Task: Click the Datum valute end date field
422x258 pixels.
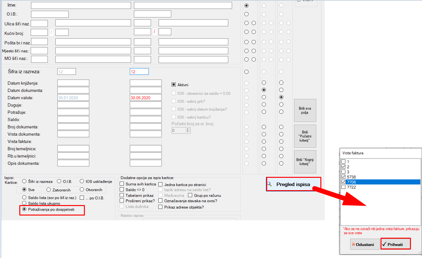Action: click(x=146, y=98)
